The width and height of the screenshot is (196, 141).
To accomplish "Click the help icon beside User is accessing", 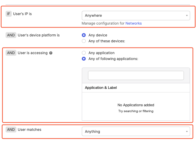I will tap(51, 53).
